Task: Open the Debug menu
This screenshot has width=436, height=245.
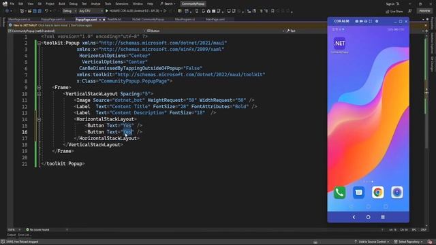Action: 74,4
